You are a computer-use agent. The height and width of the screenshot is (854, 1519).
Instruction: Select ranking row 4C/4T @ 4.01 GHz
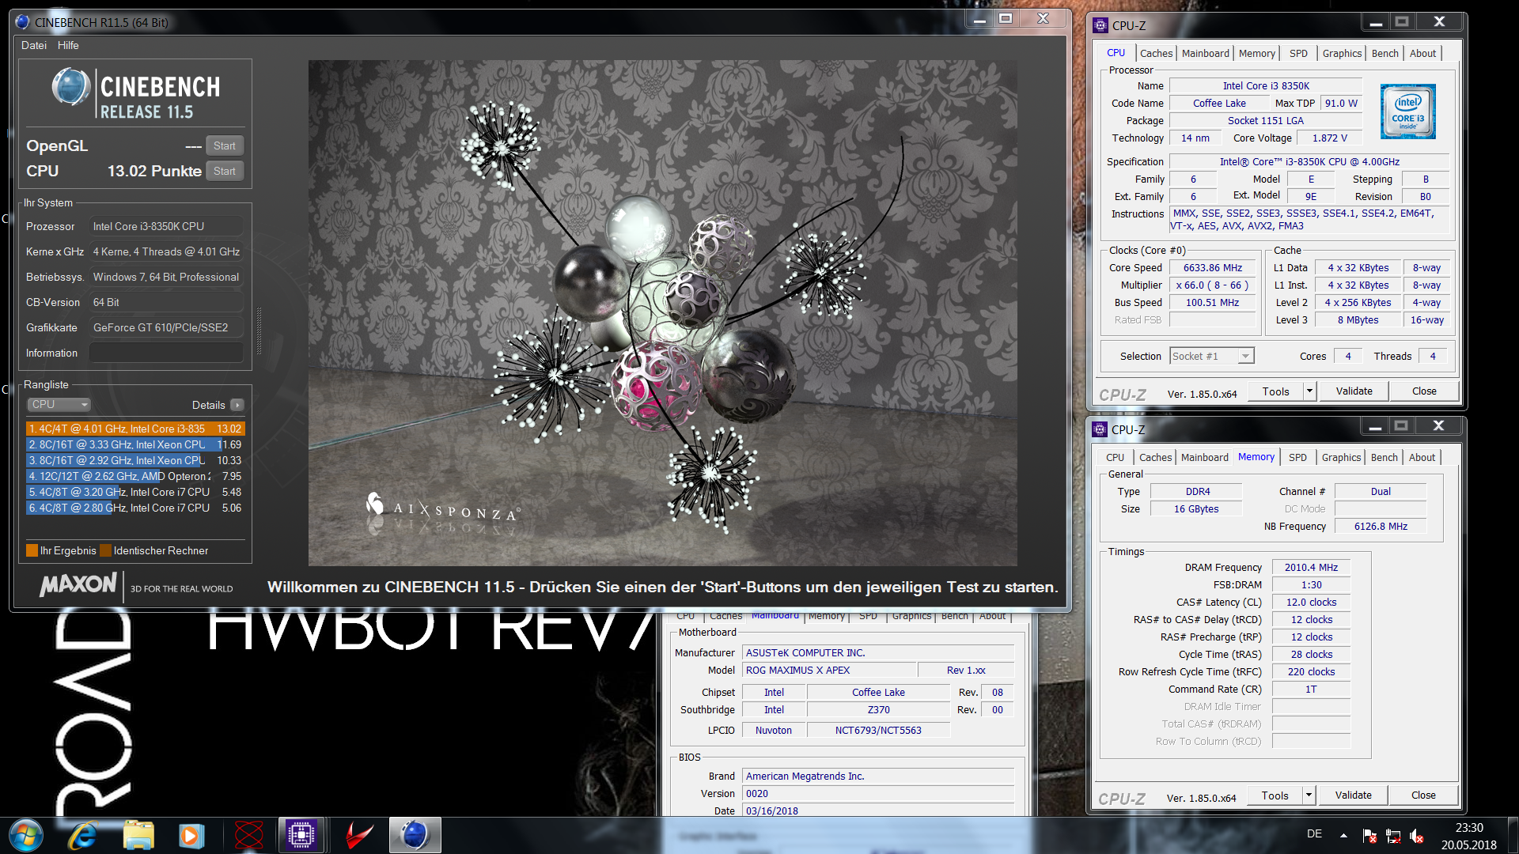pyautogui.click(x=135, y=429)
